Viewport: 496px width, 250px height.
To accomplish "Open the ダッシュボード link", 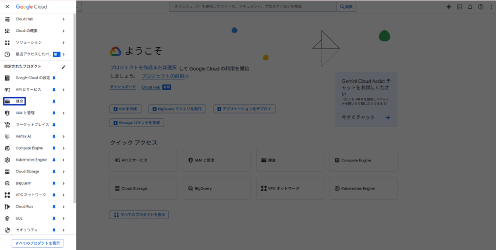I will [123, 87].
